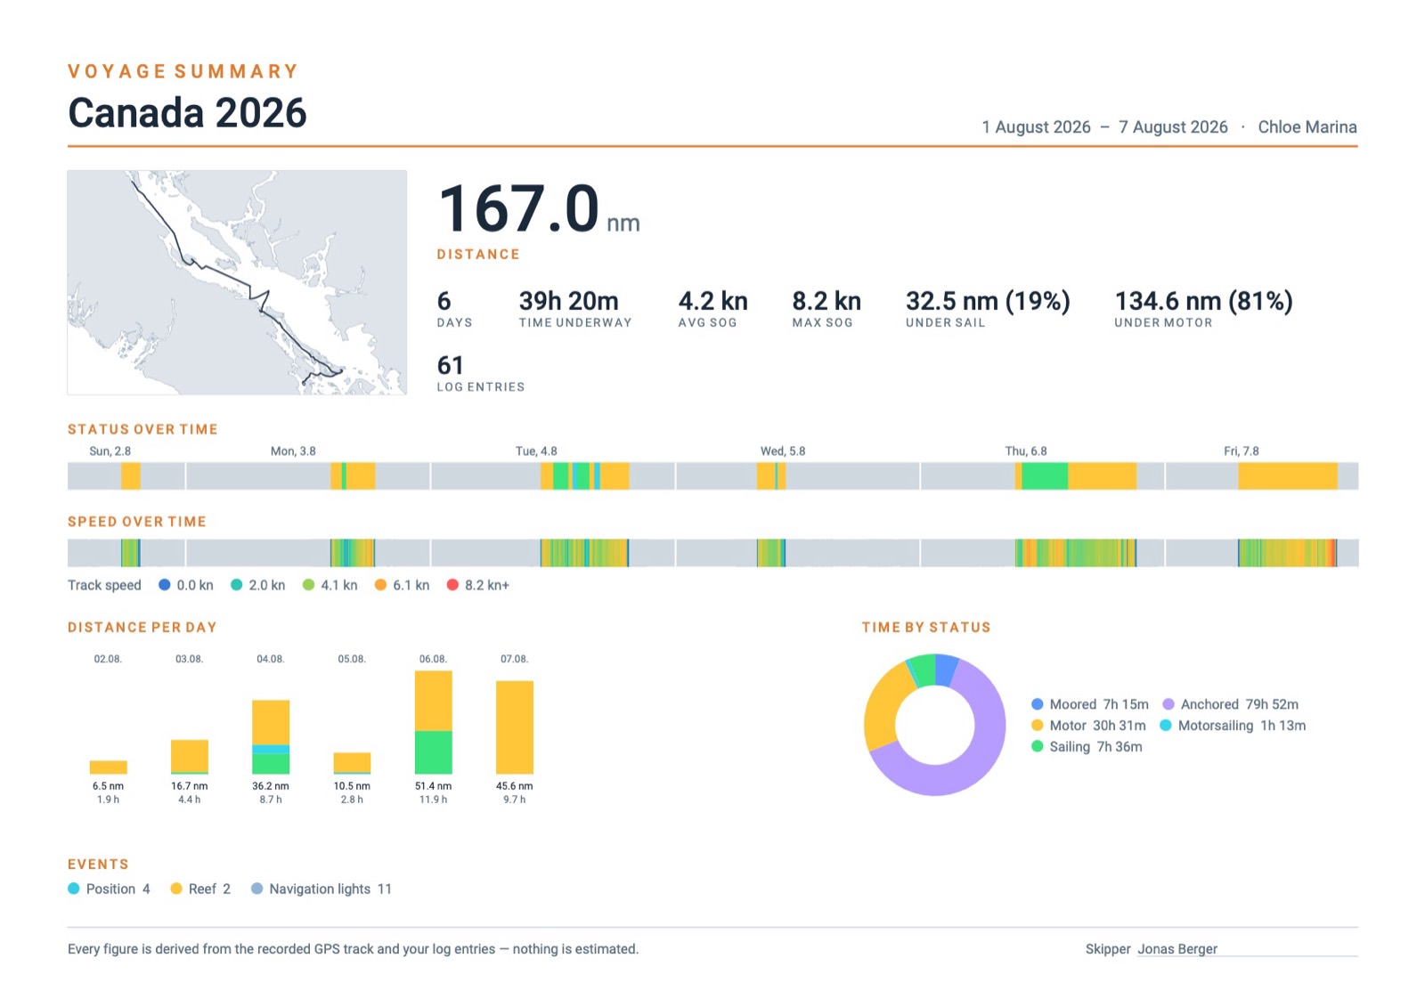The width and height of the screenshot is (1425, 1007).
Task: Select the 4.2 kn average SOG value
Action: click(x=713, y=301)
